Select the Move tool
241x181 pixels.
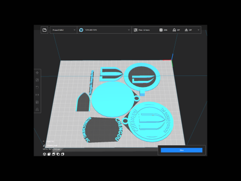(37, 73)
